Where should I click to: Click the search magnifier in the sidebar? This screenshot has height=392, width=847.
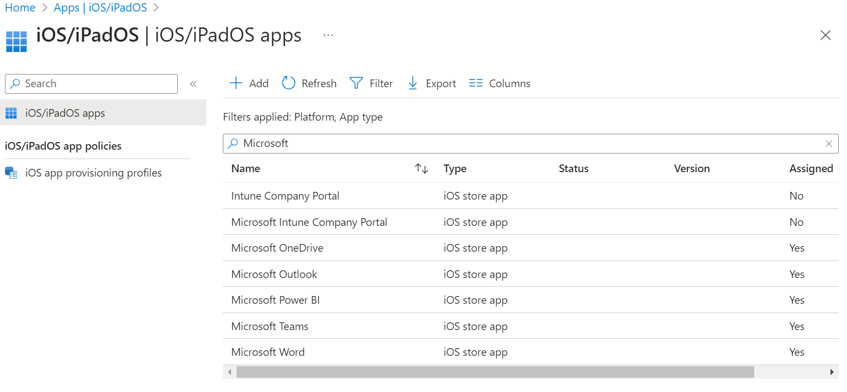click(15, 83)
